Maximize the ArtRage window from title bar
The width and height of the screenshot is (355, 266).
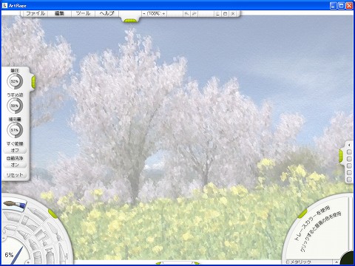tap(342, 6)
